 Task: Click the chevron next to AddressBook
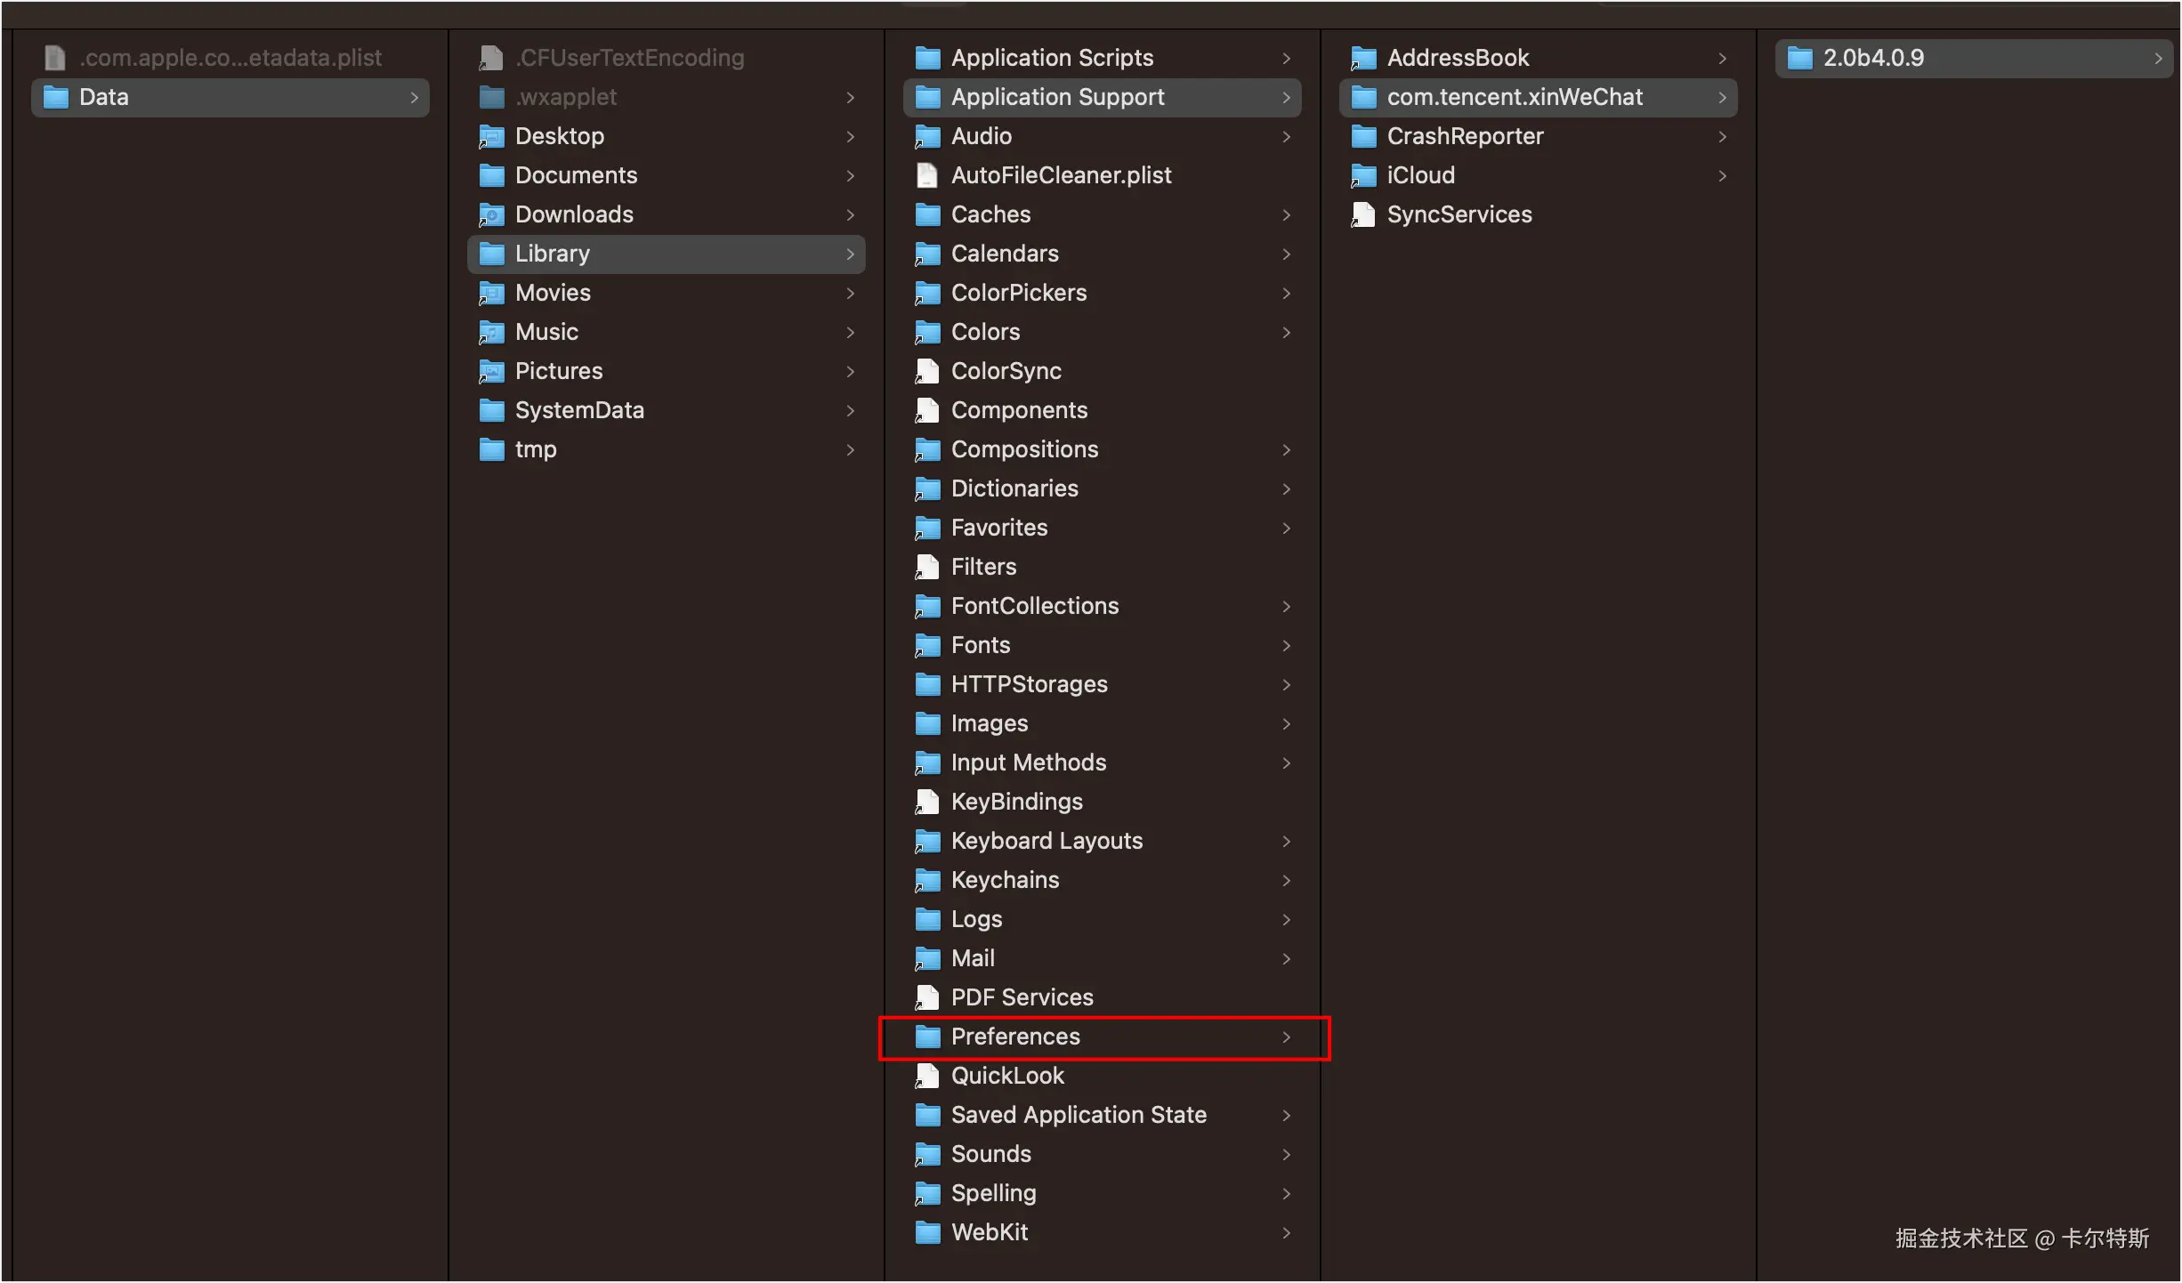tap(1722, 58)
